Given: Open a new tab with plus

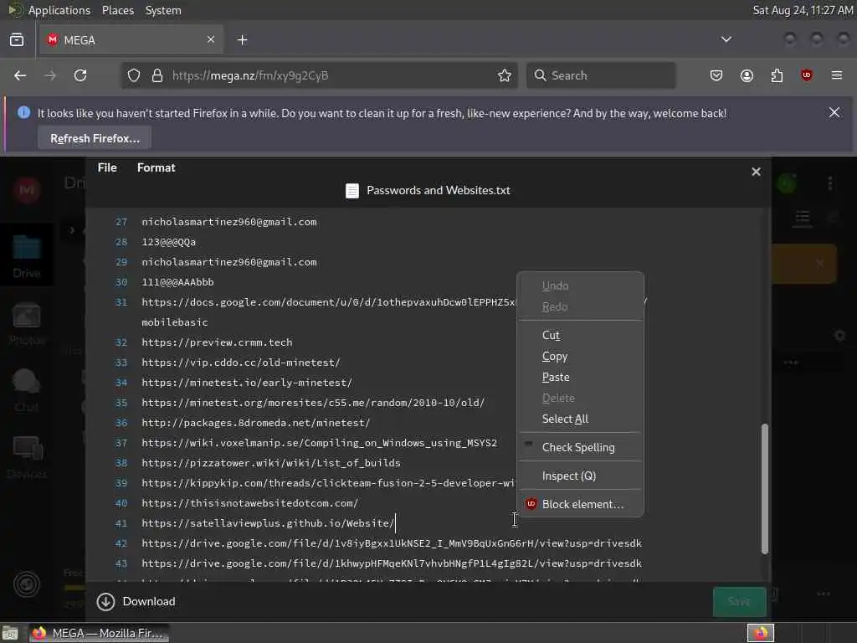Looking at the screenshot, I should tap(243, 40).
